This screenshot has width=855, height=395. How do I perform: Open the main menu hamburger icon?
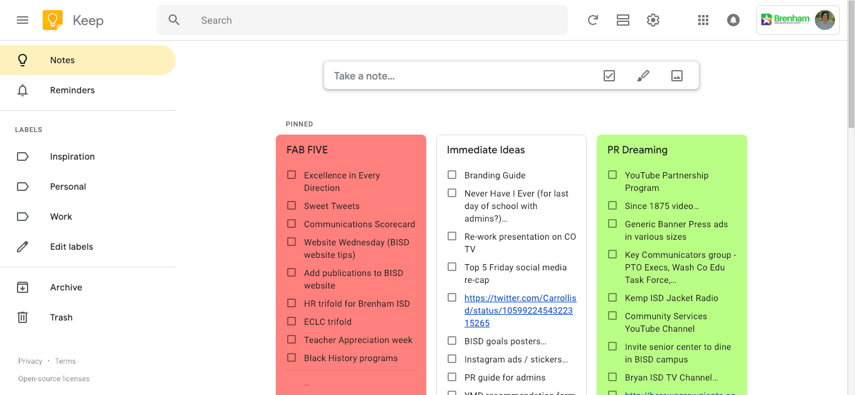(x=23, y=20)
